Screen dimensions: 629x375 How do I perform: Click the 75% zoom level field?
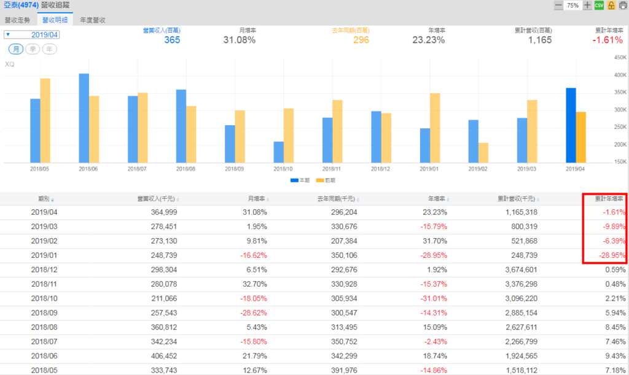(573, 5)
